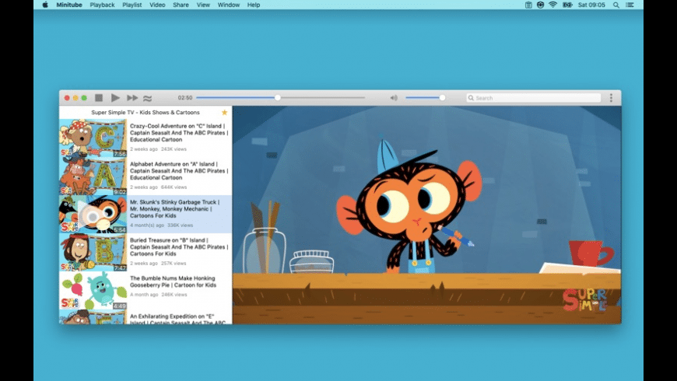Mute audio with the speaker icon

pyautogui.click(x=394, y=98)
